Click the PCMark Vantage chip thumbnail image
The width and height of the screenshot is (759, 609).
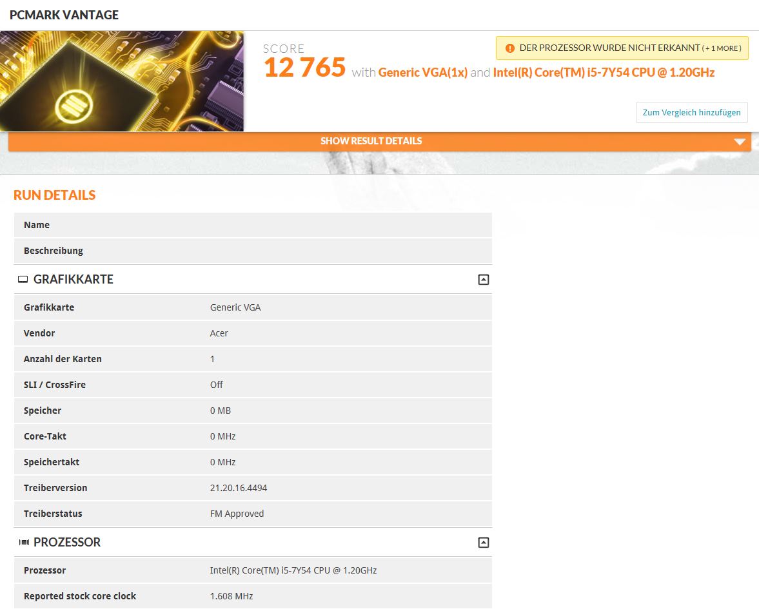(122, 81)
